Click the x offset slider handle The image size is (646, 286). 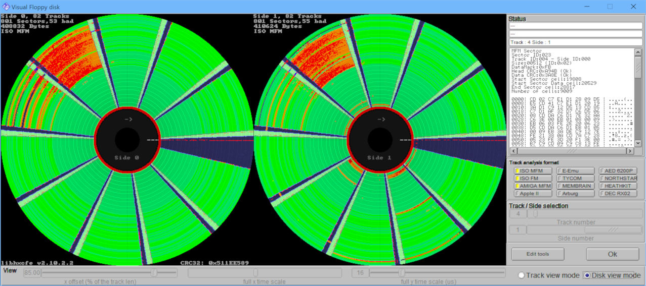pyautogui.click(x=154, y=273)
